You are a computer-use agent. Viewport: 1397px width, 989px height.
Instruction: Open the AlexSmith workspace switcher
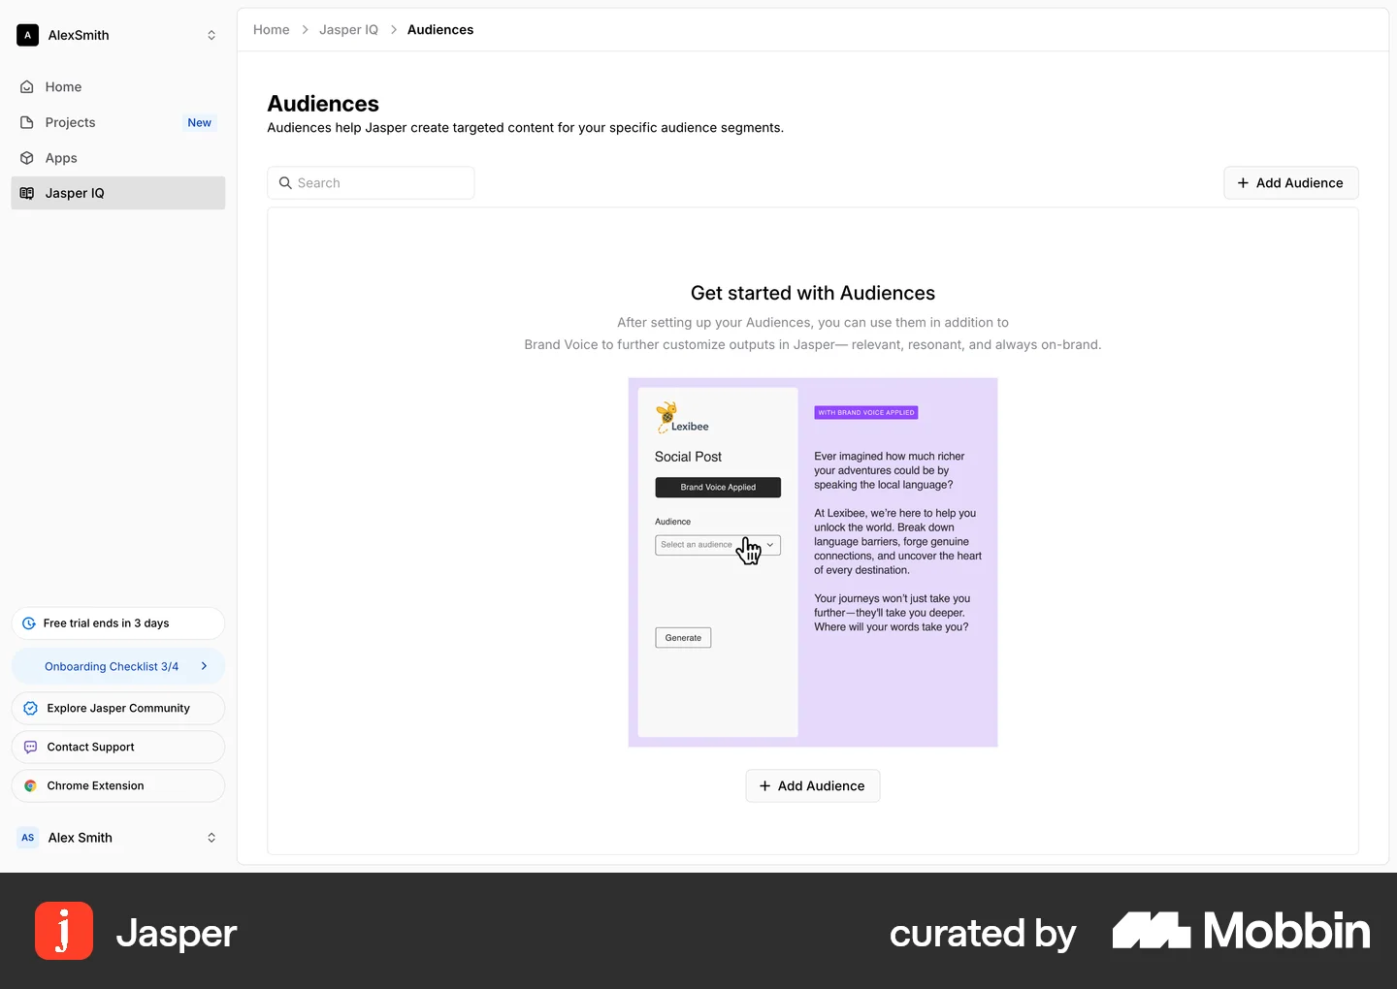click(117, 35)
